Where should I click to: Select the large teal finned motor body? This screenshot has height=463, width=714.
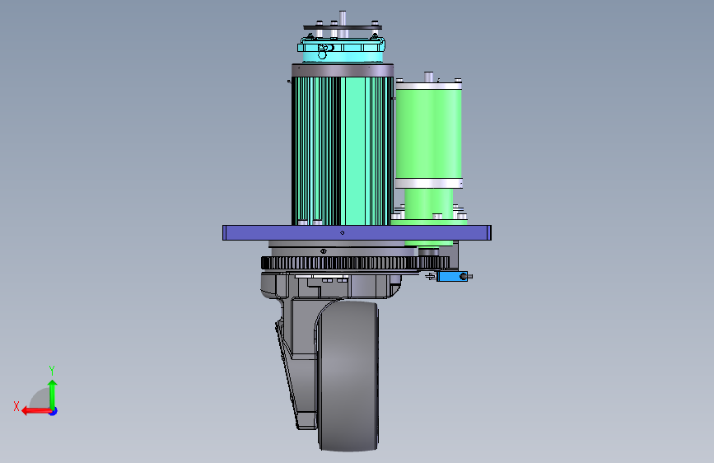(x=343, y=151)
